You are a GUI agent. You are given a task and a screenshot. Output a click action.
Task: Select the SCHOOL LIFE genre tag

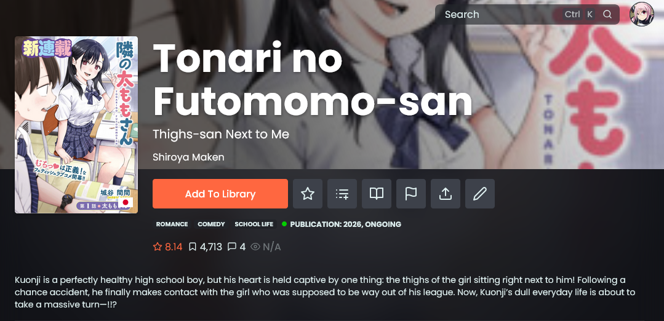point(254,224)
